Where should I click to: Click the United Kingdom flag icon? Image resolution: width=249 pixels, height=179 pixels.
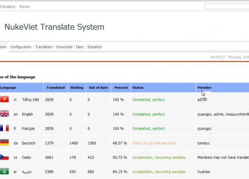coord(4,114)
